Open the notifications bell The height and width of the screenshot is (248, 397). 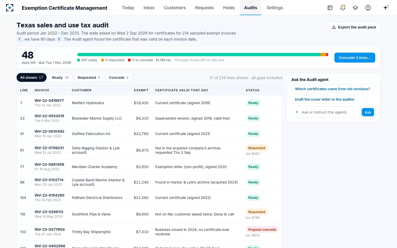click(343, 8)
